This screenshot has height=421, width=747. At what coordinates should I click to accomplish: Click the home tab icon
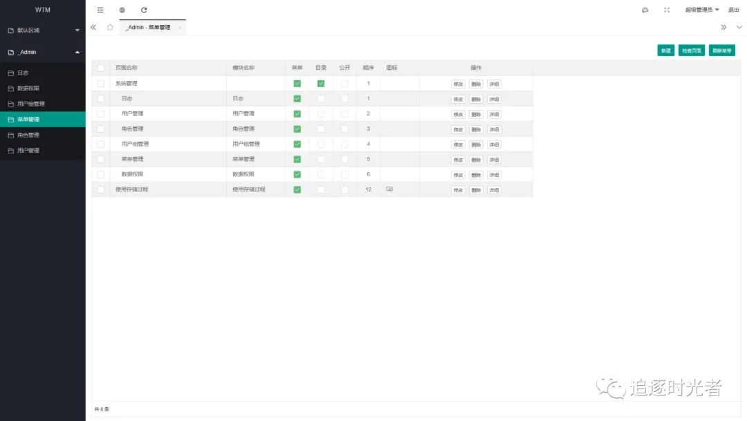[x=110, y=27]
